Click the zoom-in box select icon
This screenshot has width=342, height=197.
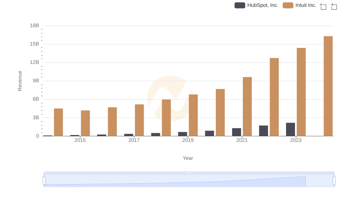pyautogui.click(x=323, y=6)
